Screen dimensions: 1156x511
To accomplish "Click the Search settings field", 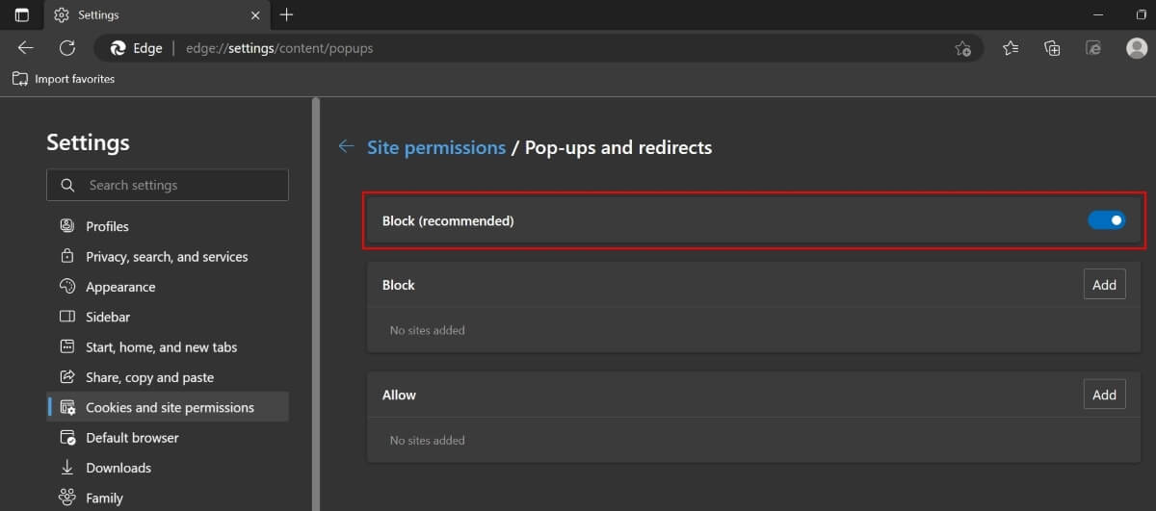I will click(168, 185).
